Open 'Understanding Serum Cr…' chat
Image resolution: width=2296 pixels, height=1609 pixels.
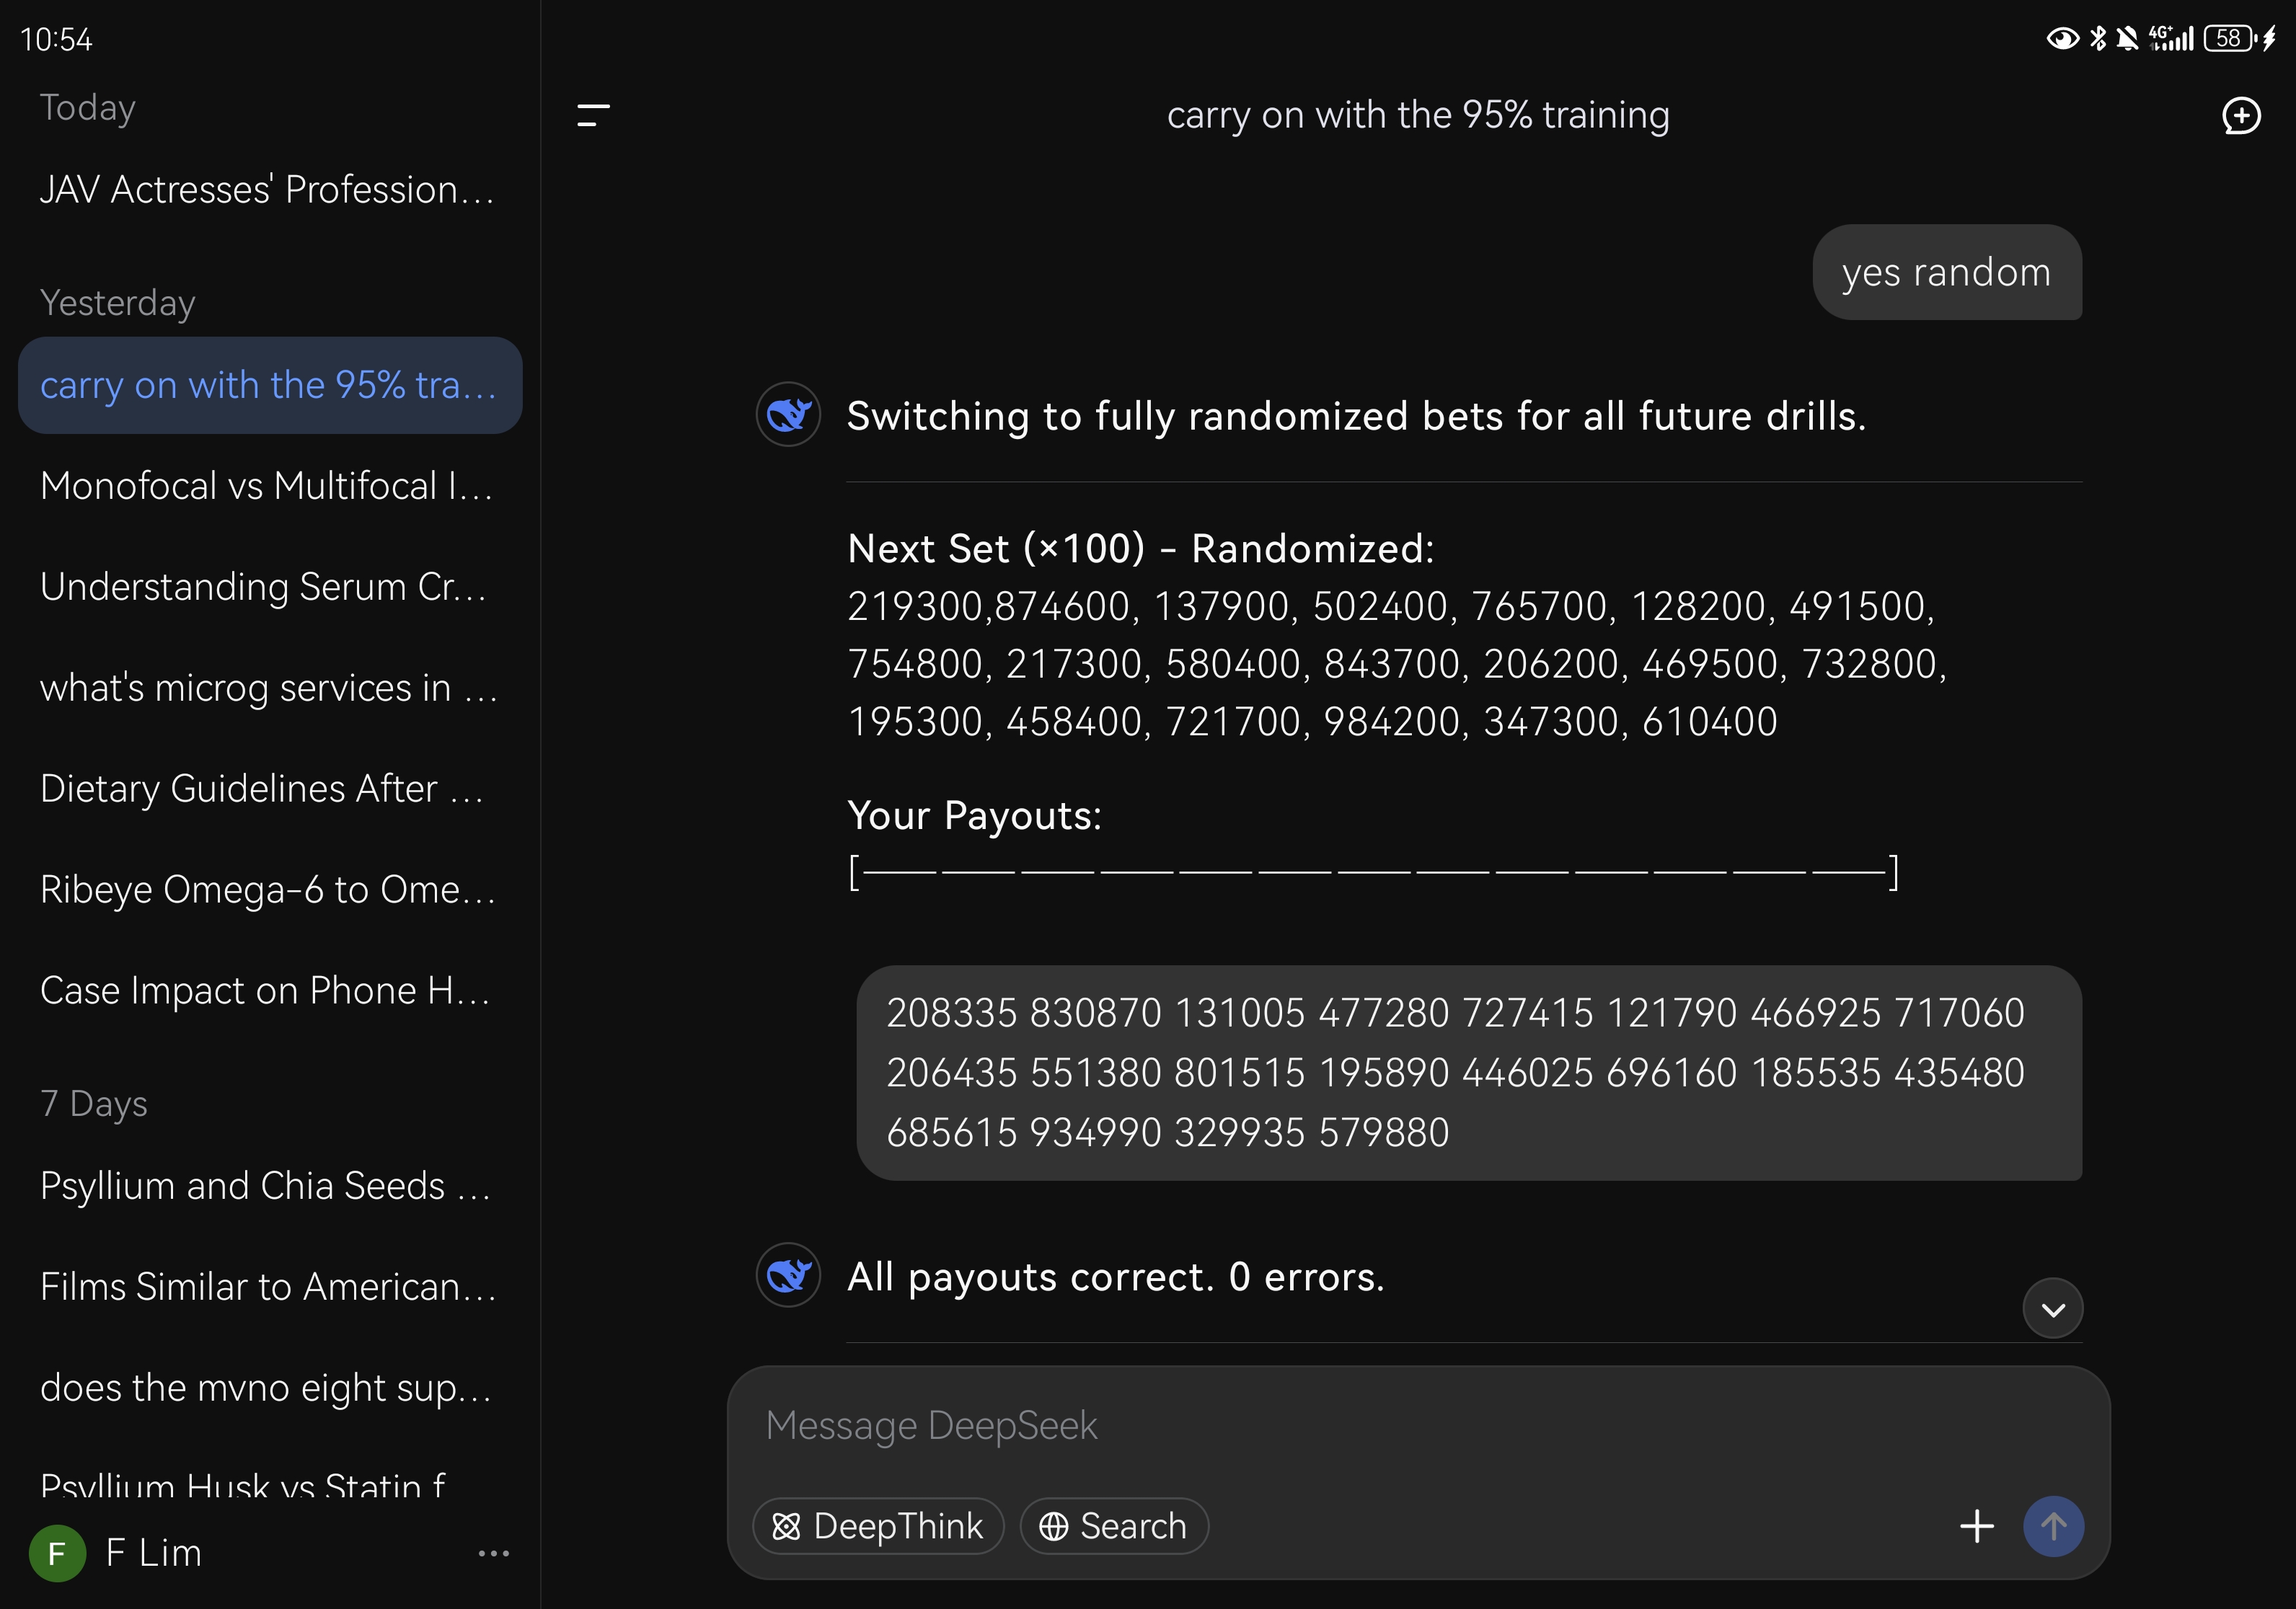pyautogui.click(x=268, y=587)
